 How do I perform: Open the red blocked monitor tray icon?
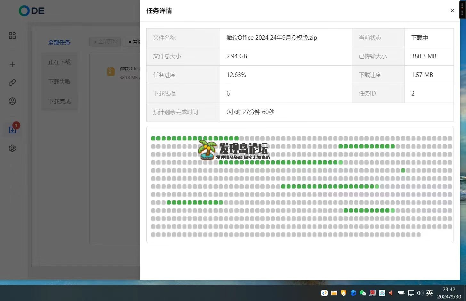tap(372, 293)
